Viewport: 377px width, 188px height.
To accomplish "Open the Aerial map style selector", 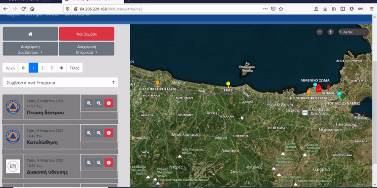I will point(353,32).
